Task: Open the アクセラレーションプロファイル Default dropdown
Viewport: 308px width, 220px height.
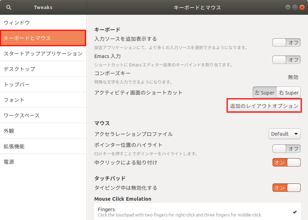Action: click(x=284, y=134)
